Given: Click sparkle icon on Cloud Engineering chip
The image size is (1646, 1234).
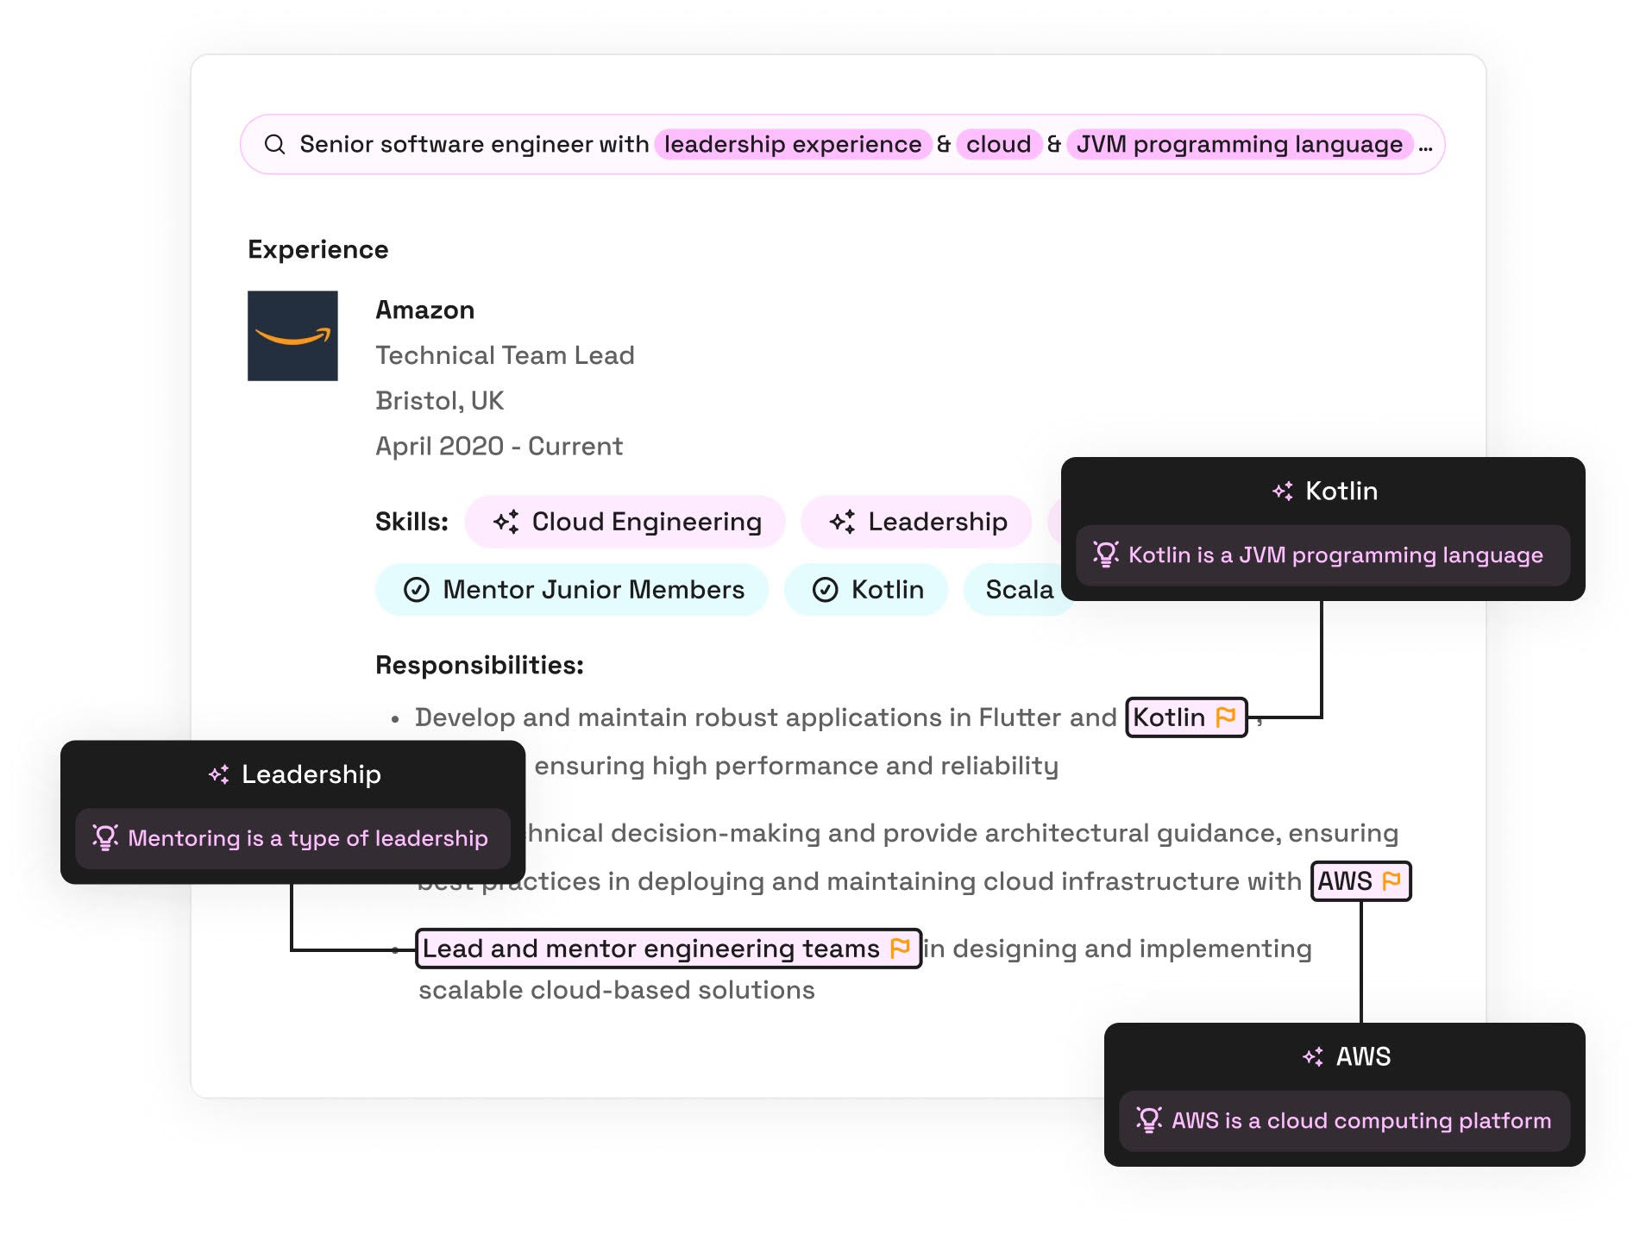Looking at the screenshot, I should 506,522.
